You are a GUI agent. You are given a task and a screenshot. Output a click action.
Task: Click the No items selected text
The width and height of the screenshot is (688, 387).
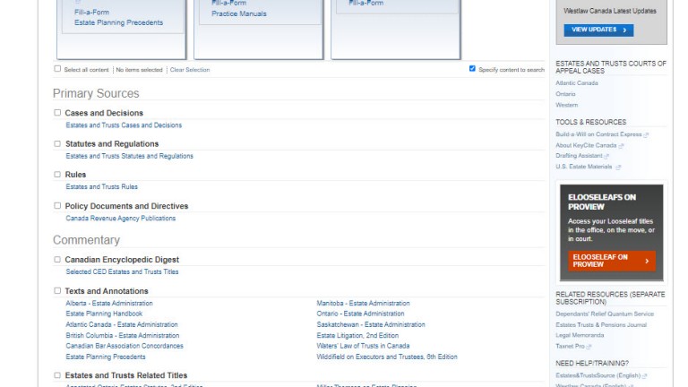tap(139, 70)
